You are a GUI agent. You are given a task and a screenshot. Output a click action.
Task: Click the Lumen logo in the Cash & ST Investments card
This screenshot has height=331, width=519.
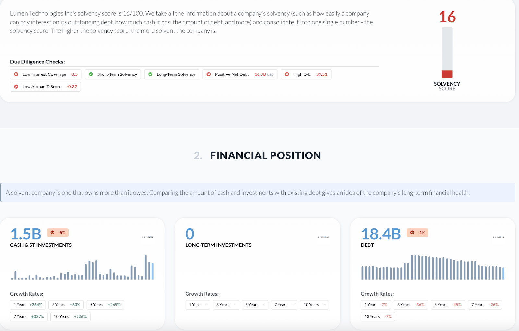tap(148, 237)
